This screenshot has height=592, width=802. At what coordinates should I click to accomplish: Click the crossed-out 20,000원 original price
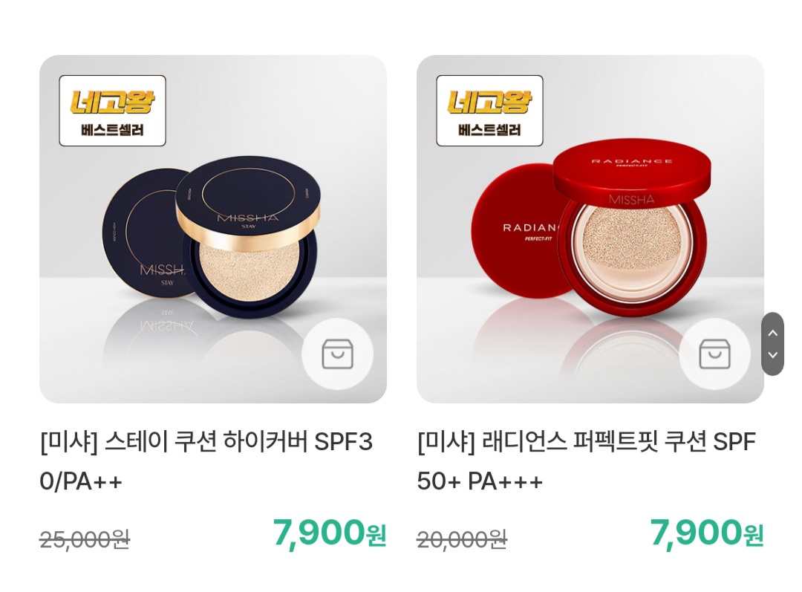[462, 539]
